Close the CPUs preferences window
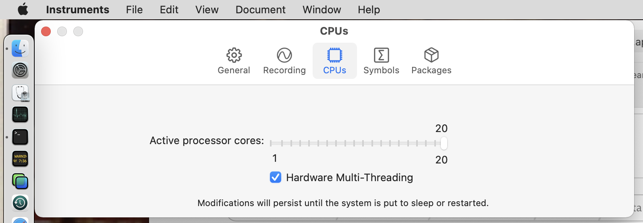The width and height of the screenshot is (643, 223). tap(46, 31)
